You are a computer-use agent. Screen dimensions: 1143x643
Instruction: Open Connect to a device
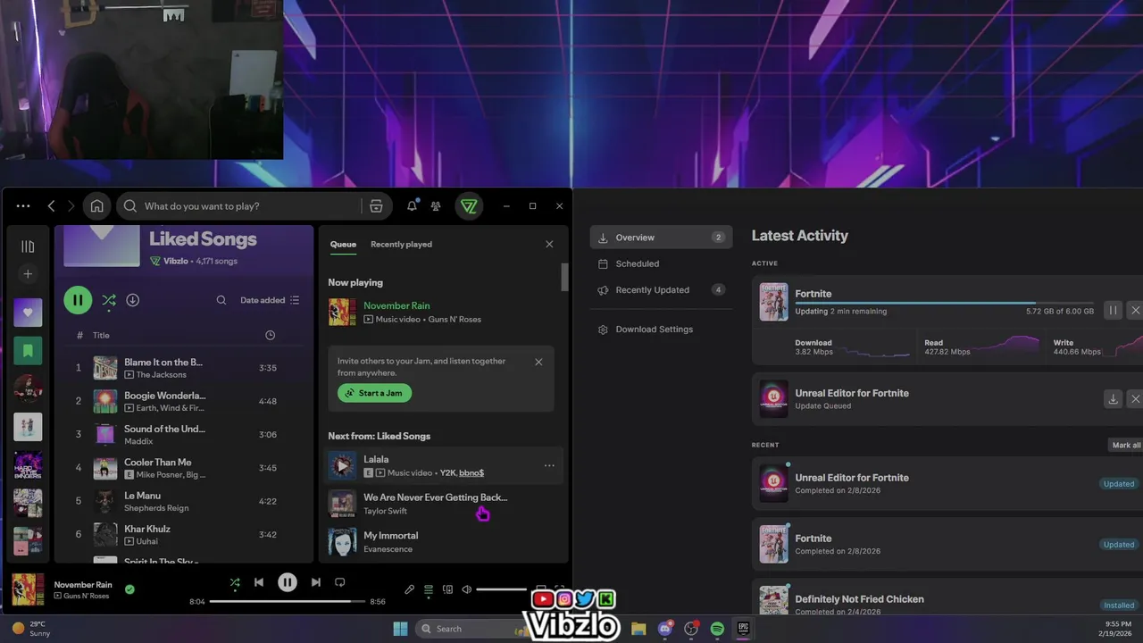pyautogui.click(x=447, y=589)
